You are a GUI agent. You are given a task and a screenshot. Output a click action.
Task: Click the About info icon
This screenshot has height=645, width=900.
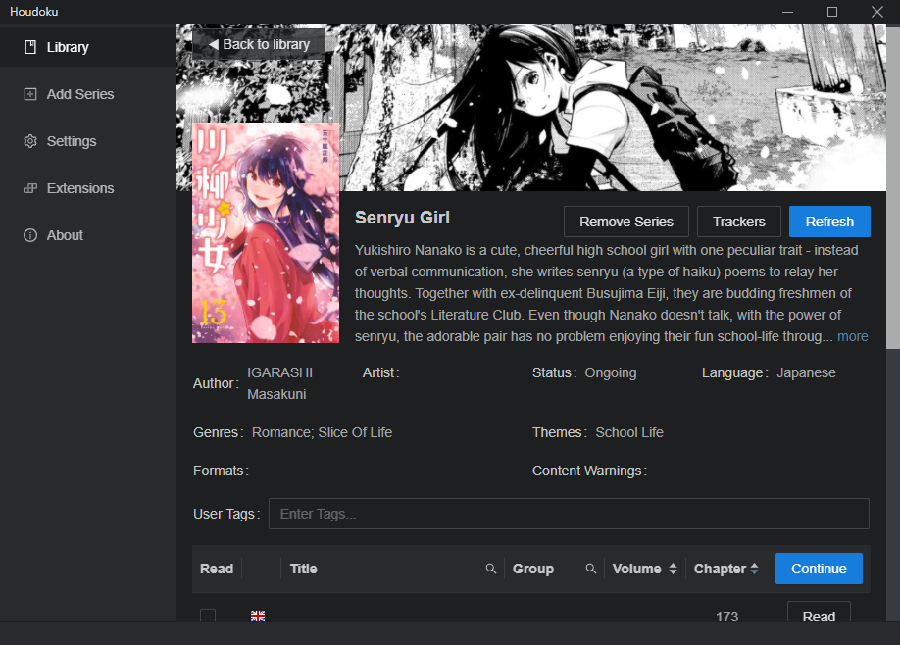(30, 235)
